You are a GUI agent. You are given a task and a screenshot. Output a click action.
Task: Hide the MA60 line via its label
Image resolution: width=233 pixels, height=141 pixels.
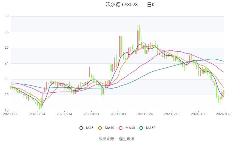pyautogui.click(x=151, y=128)
